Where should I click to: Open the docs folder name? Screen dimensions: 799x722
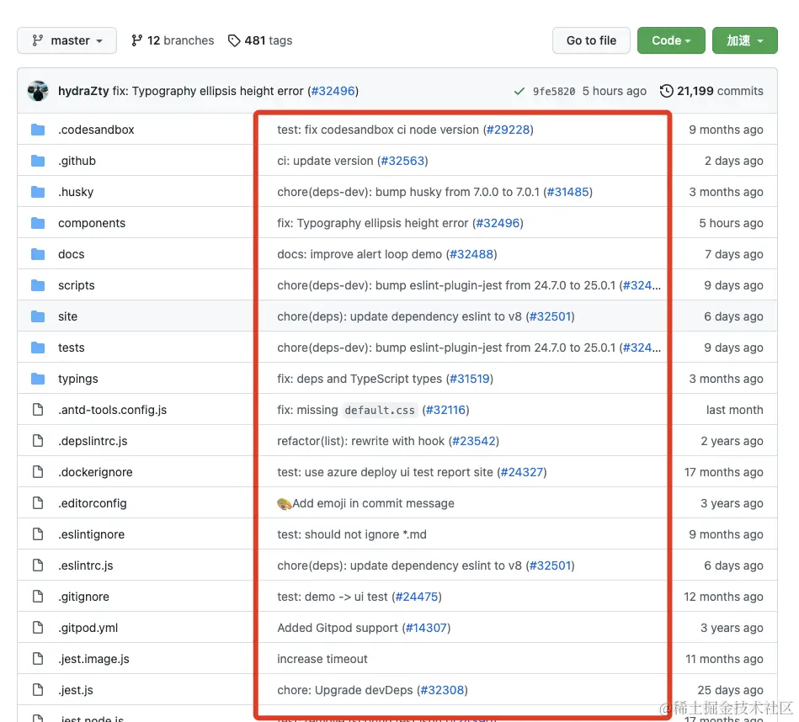[72, 254]
